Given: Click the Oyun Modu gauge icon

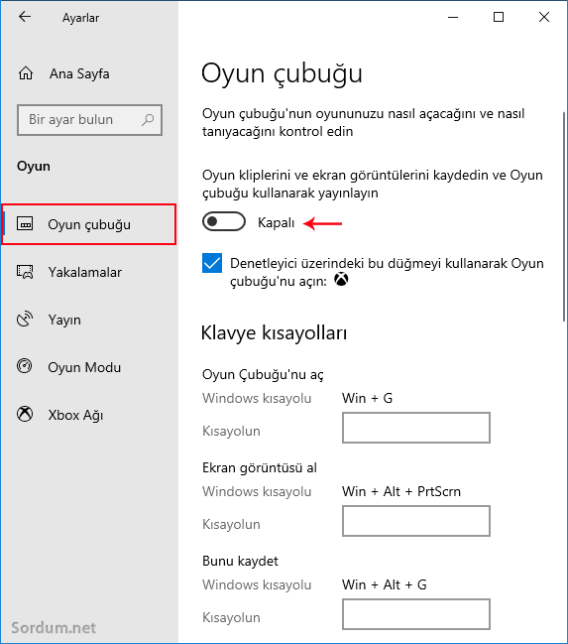Looking at the screenshot, I should pos(24,366).
